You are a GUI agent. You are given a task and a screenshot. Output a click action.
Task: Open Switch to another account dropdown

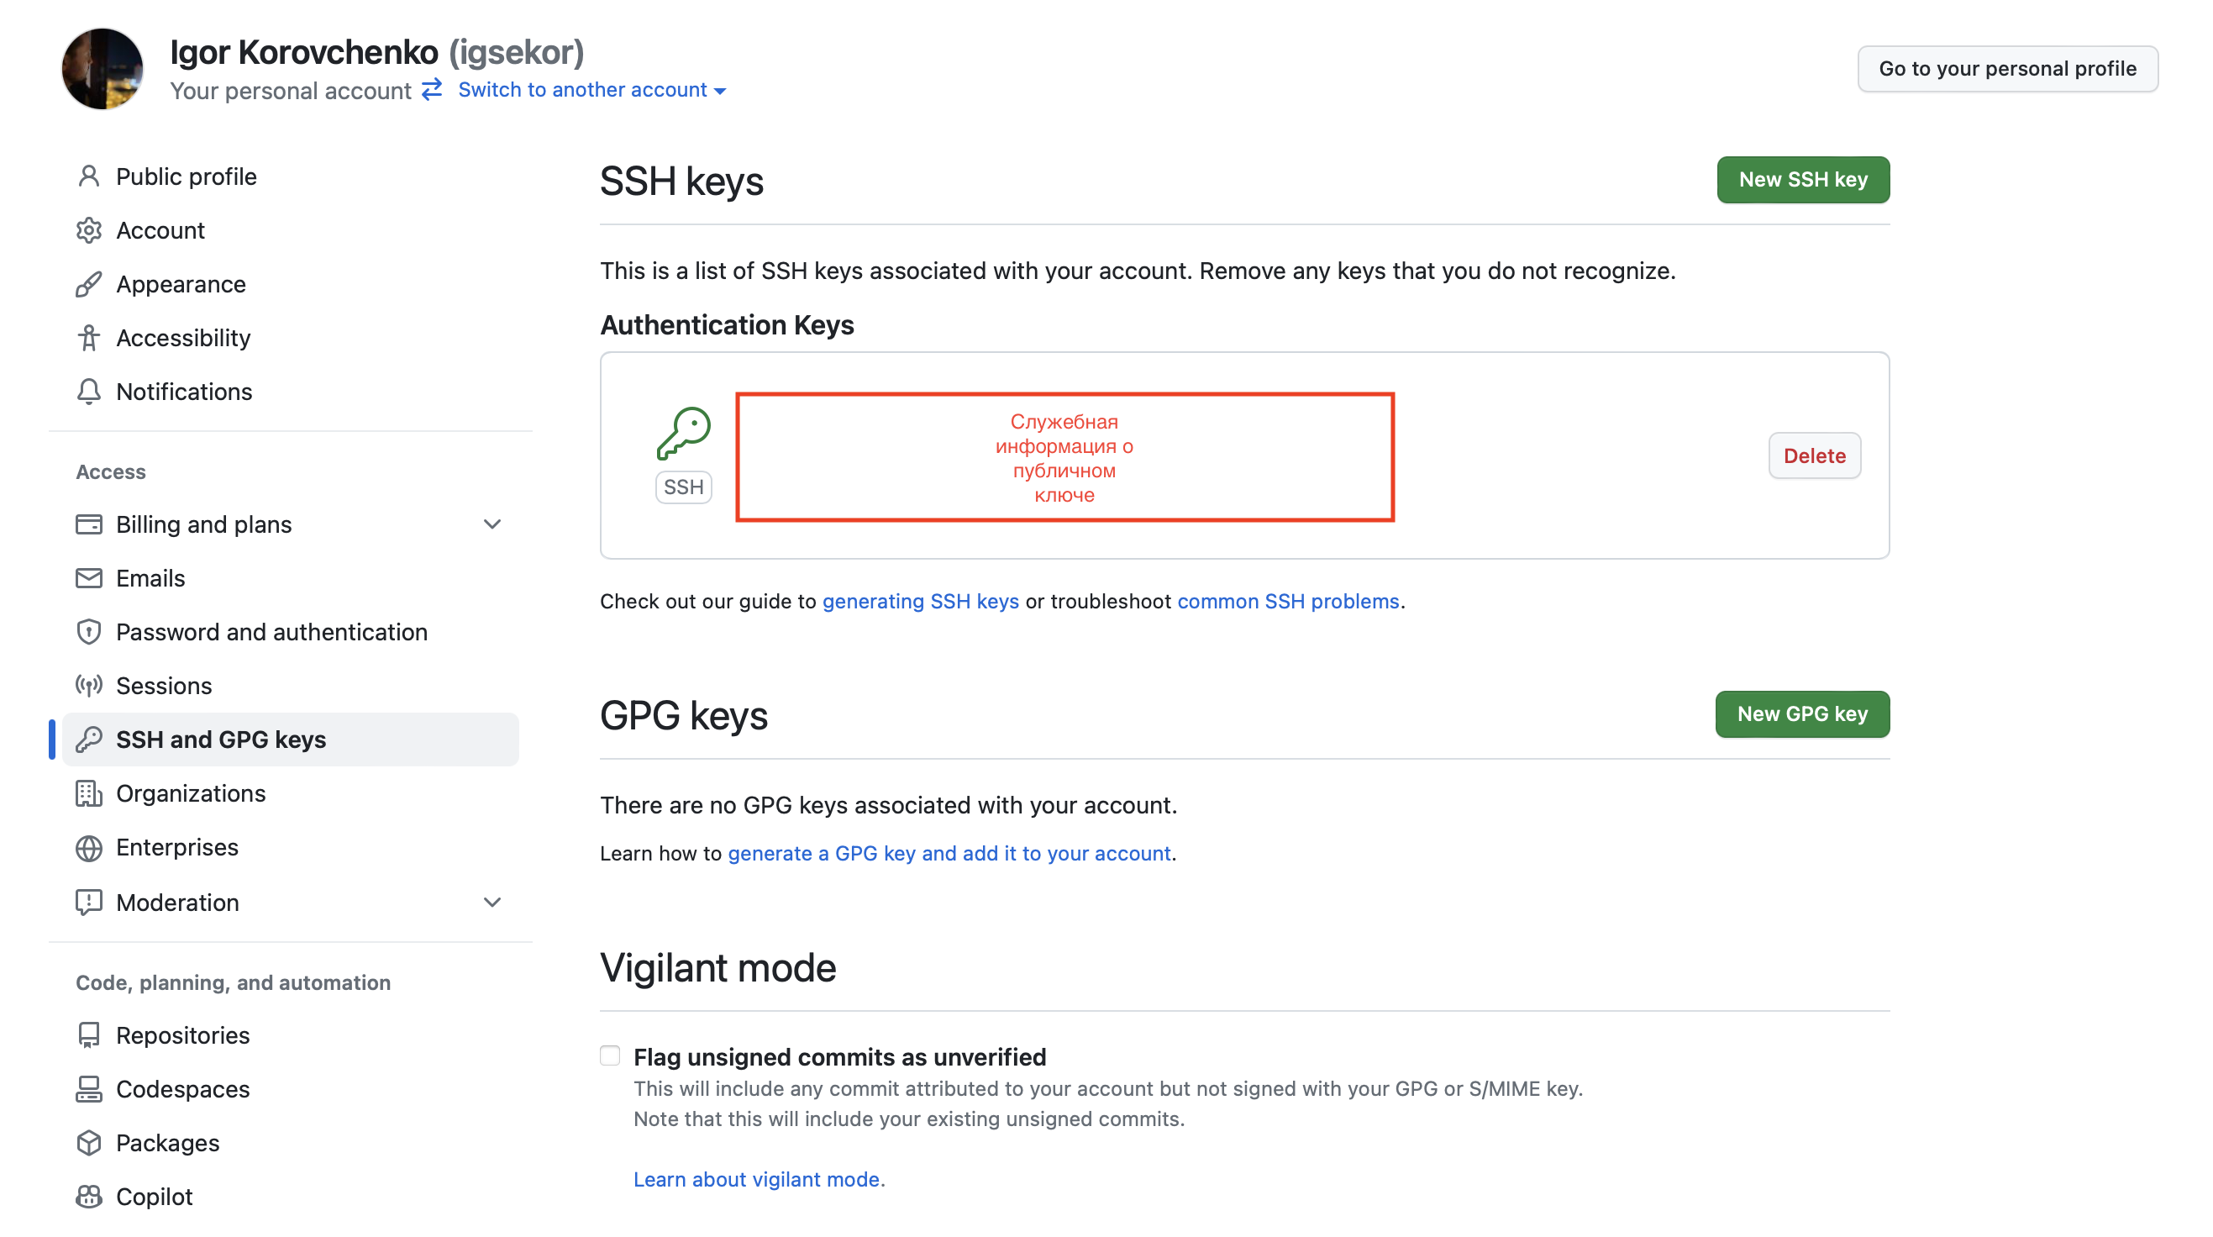[592, 89]
